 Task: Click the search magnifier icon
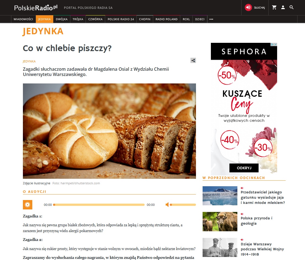pos(291,7)
